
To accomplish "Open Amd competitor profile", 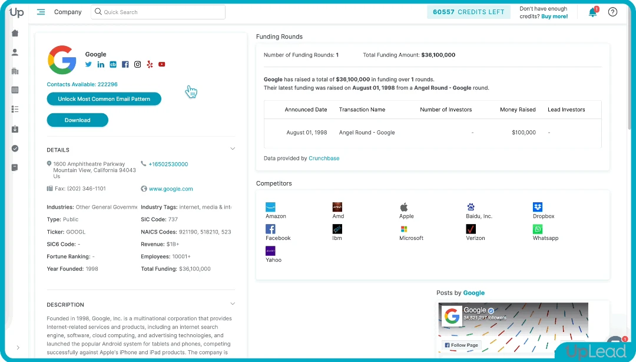I will tap(338, 211).
